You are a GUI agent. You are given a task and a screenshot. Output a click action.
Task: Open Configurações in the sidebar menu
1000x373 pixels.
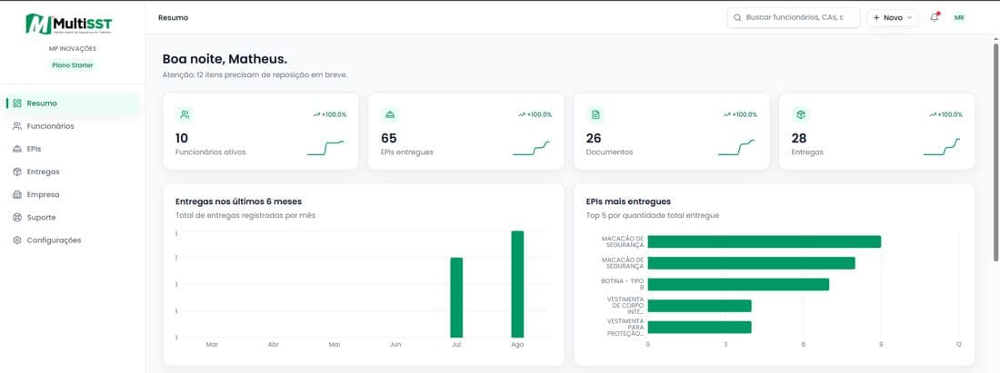[x=72, y=240]
